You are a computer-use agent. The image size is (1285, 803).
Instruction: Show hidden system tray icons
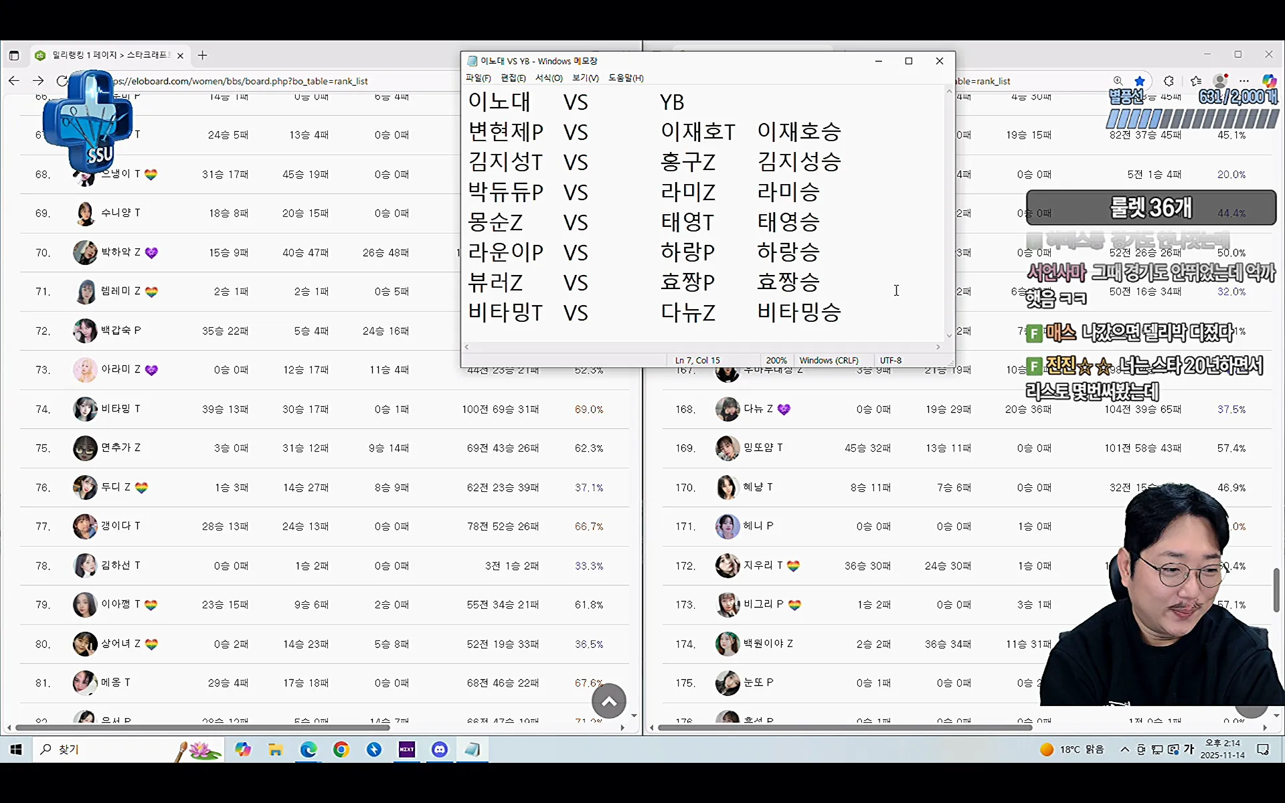1124,749
